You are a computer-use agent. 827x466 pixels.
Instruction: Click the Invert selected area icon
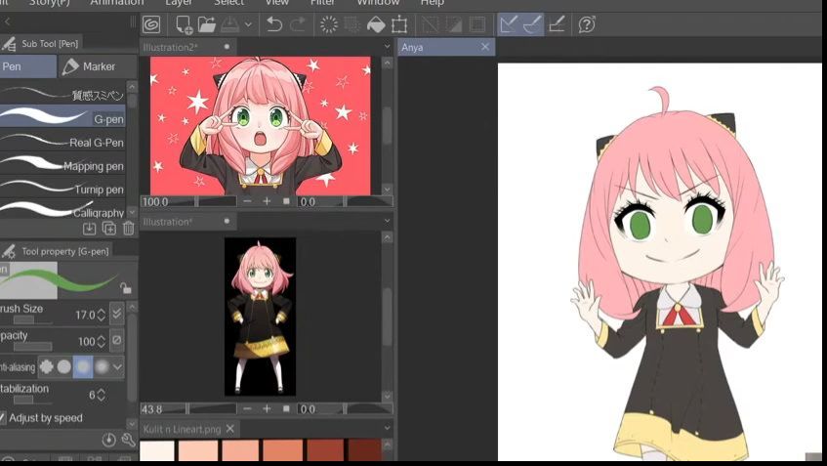454,24
